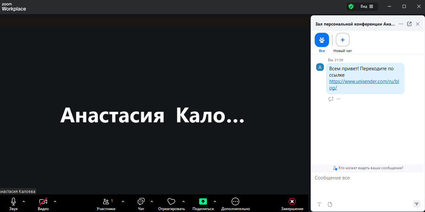Expand video options arrow next to Видео
Viewport: 425px width, 212px height.
pyautogui.click(x=55, y=201)
